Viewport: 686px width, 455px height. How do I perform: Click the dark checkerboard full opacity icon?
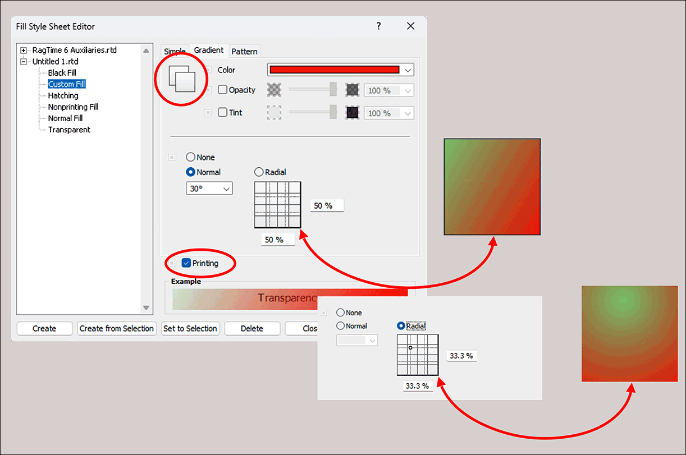point(353,90)
